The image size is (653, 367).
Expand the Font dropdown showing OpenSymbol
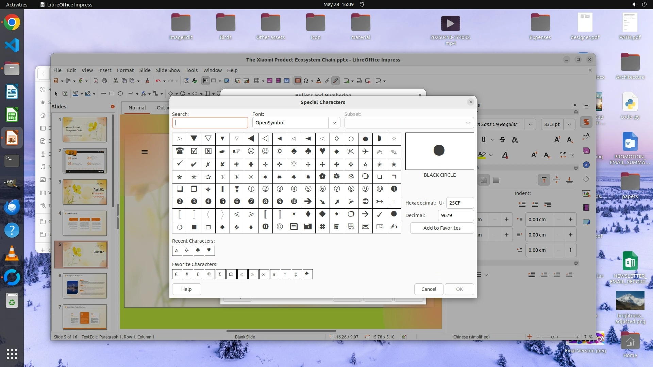coord(334,123)
